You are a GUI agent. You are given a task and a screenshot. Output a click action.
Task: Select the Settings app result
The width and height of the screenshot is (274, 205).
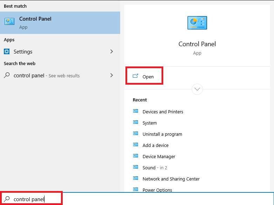(x=60, y=51)
